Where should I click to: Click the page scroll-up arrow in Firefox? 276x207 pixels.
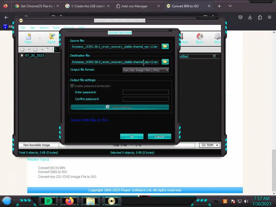(274, 33)
